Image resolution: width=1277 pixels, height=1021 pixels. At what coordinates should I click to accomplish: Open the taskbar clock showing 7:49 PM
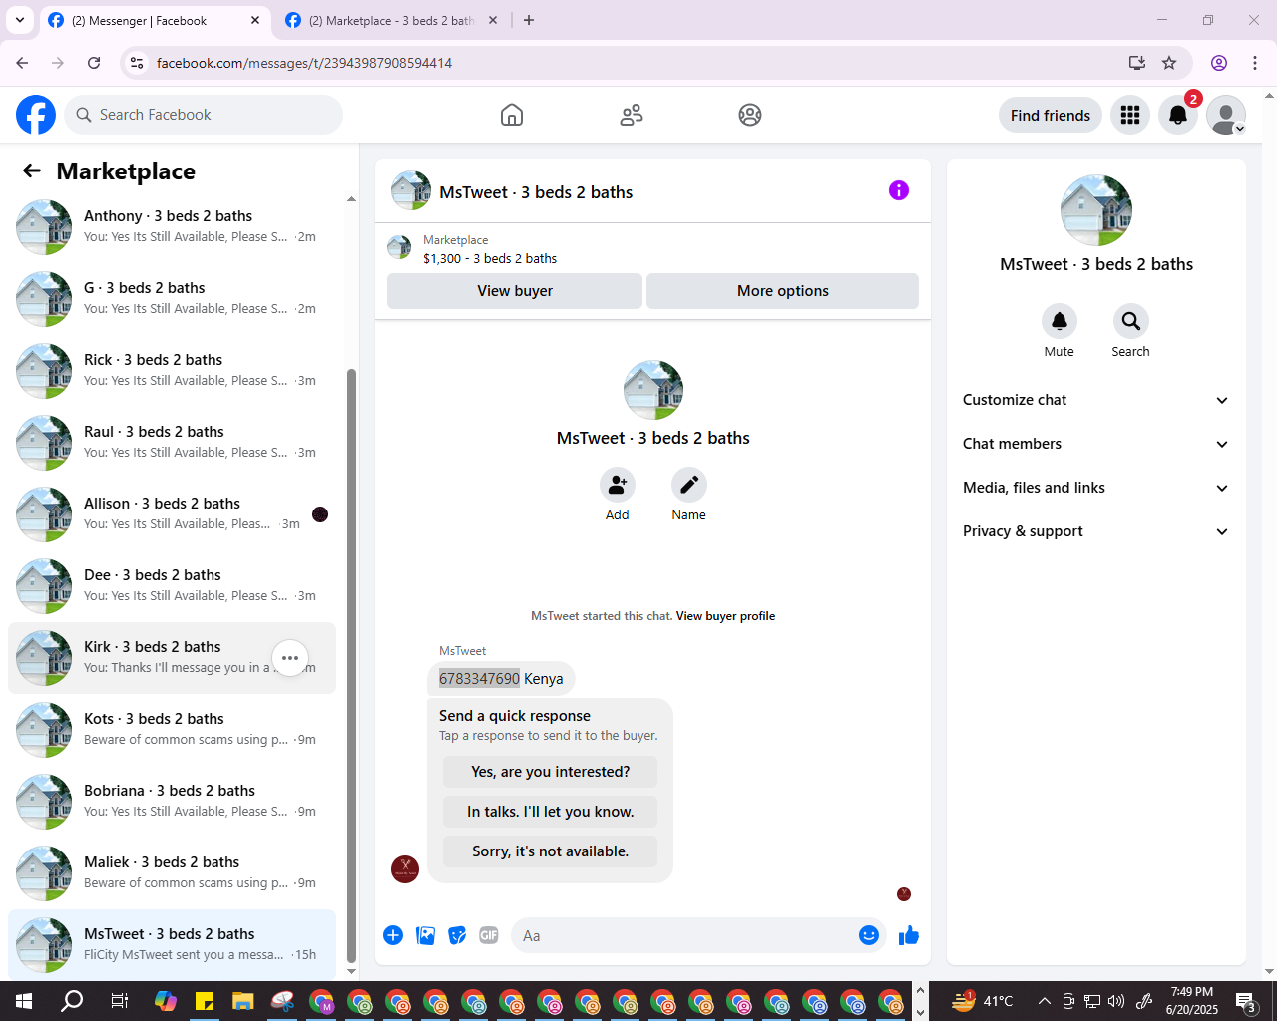[x=1192, y=1001]
